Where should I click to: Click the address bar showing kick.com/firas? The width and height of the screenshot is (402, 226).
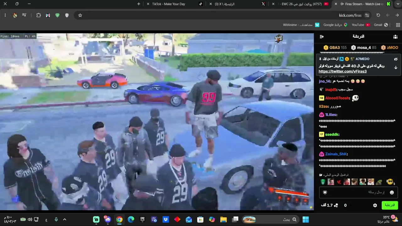223,15
